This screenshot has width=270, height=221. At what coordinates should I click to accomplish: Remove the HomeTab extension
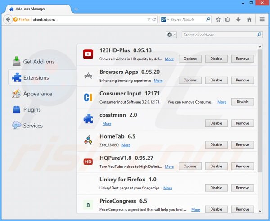(x=243, y=145)
